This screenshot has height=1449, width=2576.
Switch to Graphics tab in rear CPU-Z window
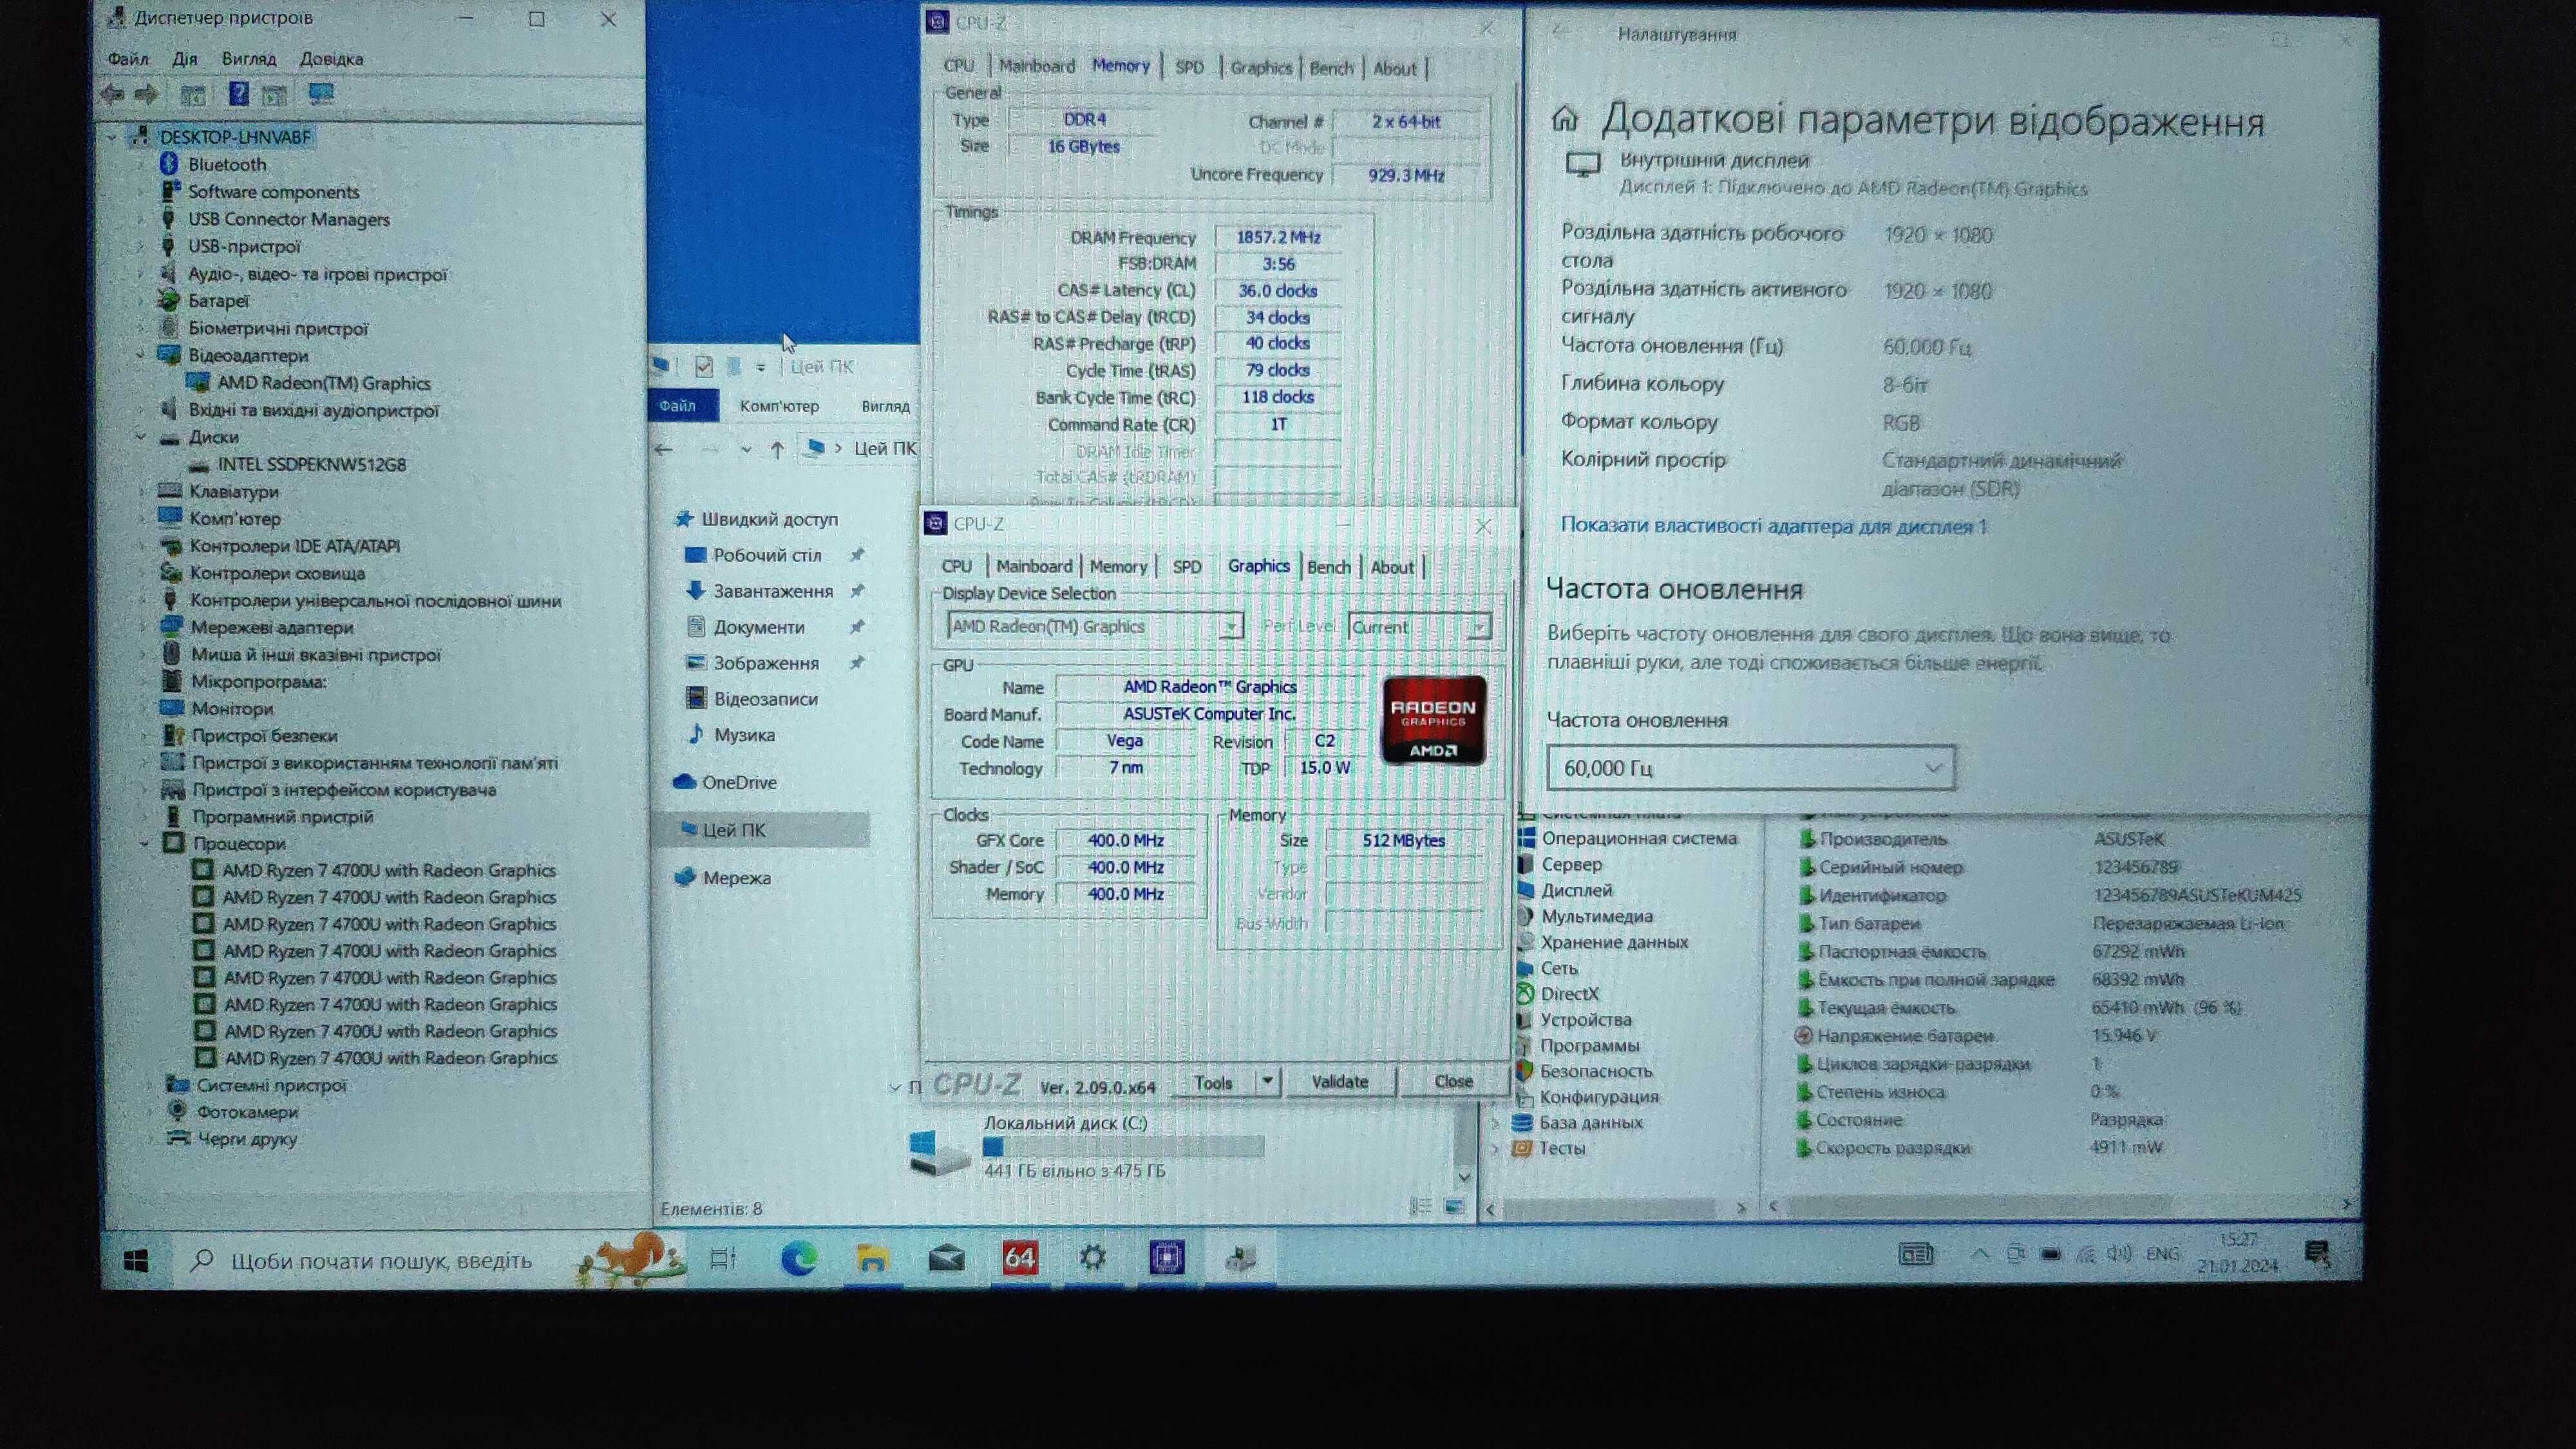coord(1261,68)
